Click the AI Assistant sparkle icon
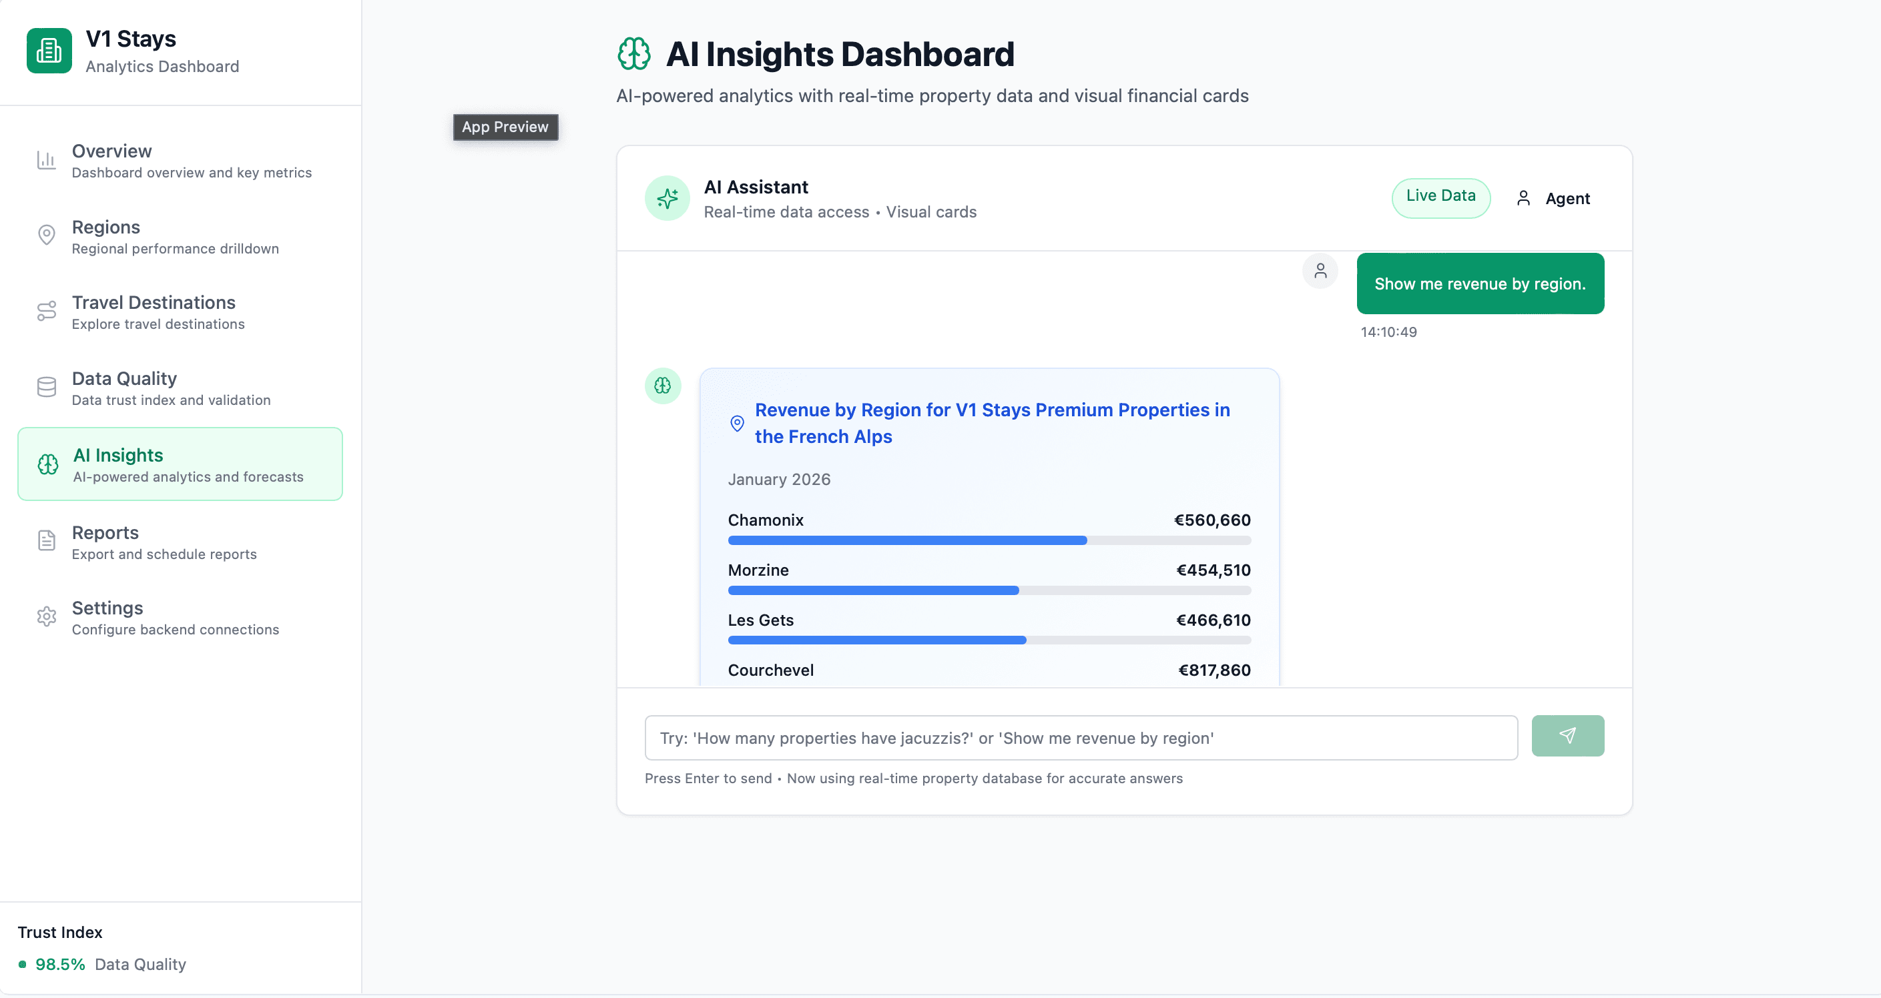The width and height of the screenshot is (1881, 998). click(667, 197)
